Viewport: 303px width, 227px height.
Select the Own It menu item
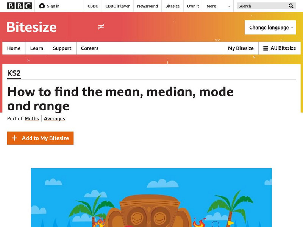pyautogui.click(x=193, y=6)
